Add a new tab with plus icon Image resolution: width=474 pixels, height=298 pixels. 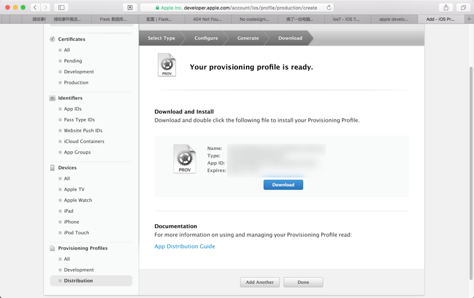coord(469,19)
